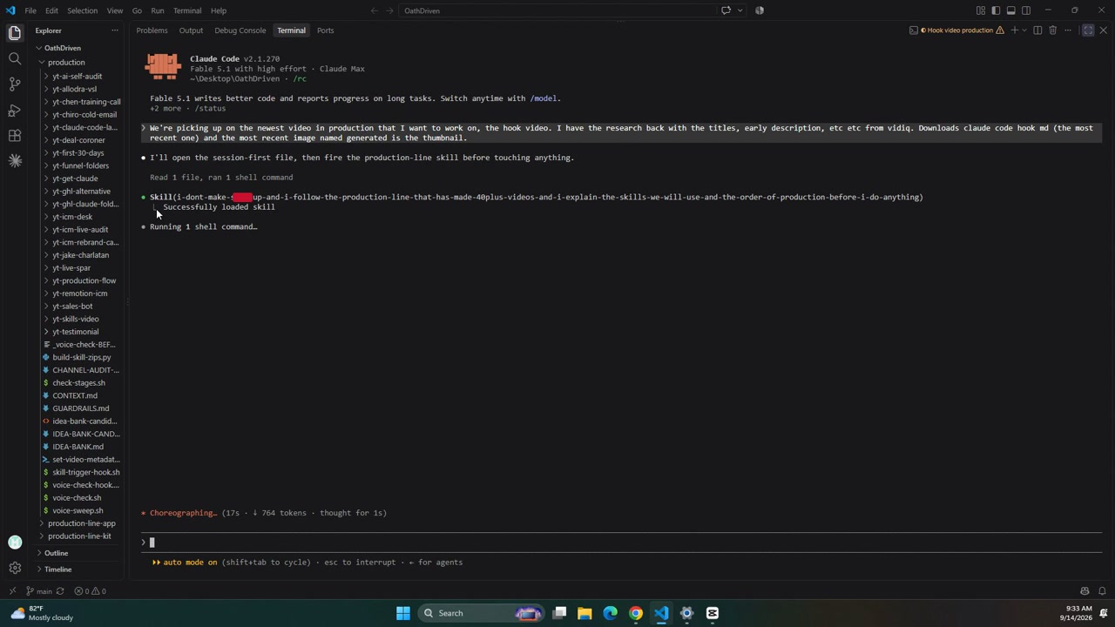This screenshot has width=1115, height=627.
Task: Open the Accounts menu in activity bar
Action: (15, 543)
